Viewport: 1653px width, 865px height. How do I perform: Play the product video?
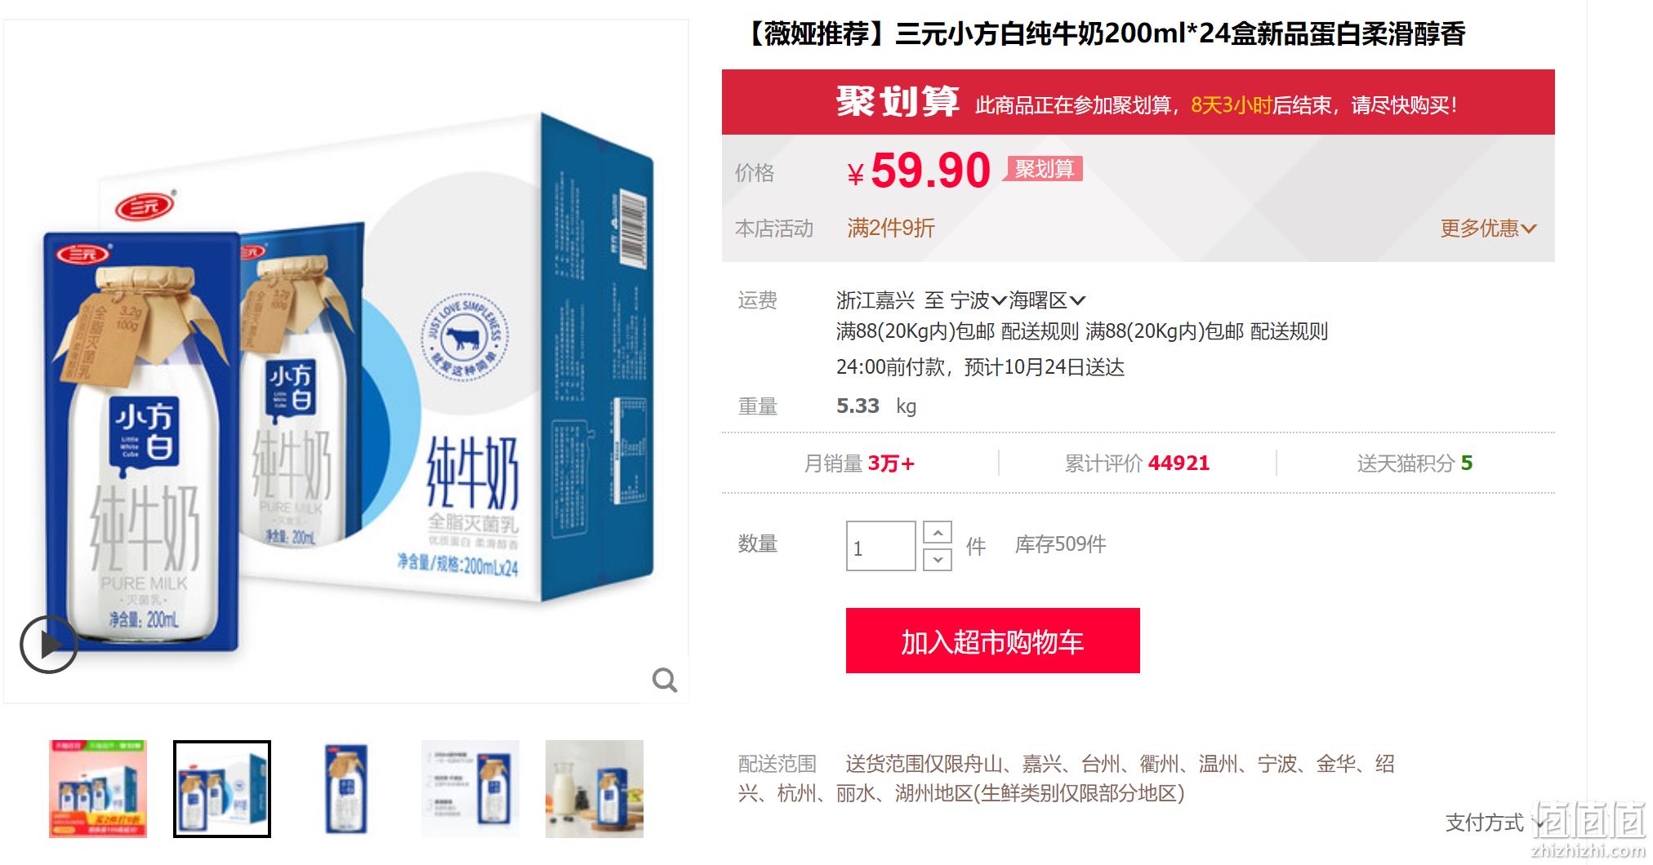tap(49, 644)
